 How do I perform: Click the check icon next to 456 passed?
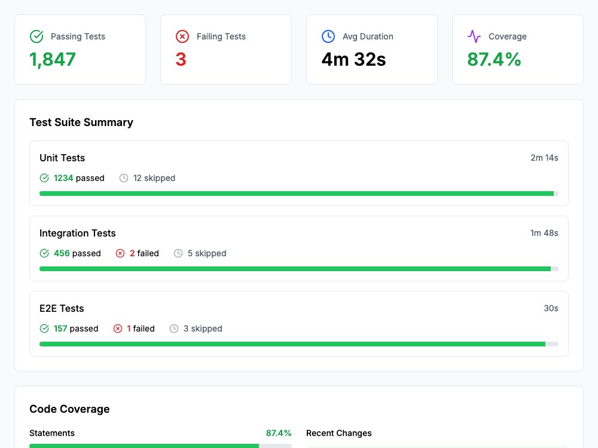(x=44, y=253)
